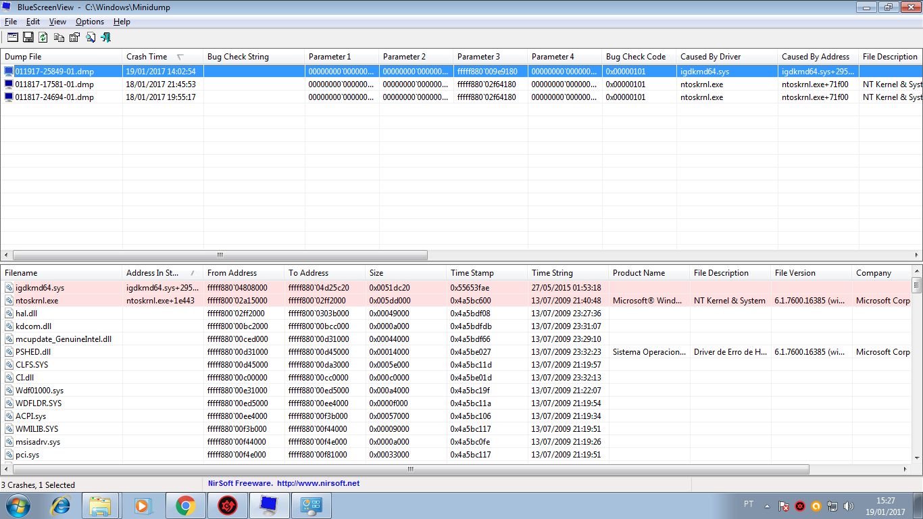Click the Save Selected Items floppy icon
This screenshot has height=519, width=923.
point(28,37)
